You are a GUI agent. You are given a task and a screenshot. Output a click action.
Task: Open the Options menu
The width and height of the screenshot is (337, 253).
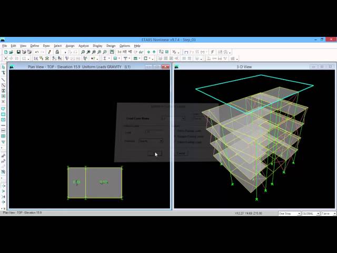tap(125, 46)
